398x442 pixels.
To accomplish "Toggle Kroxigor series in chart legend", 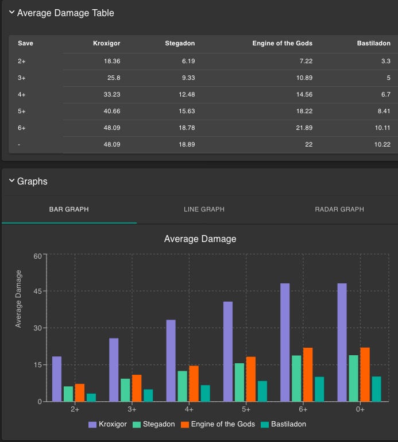I will 107,424.
